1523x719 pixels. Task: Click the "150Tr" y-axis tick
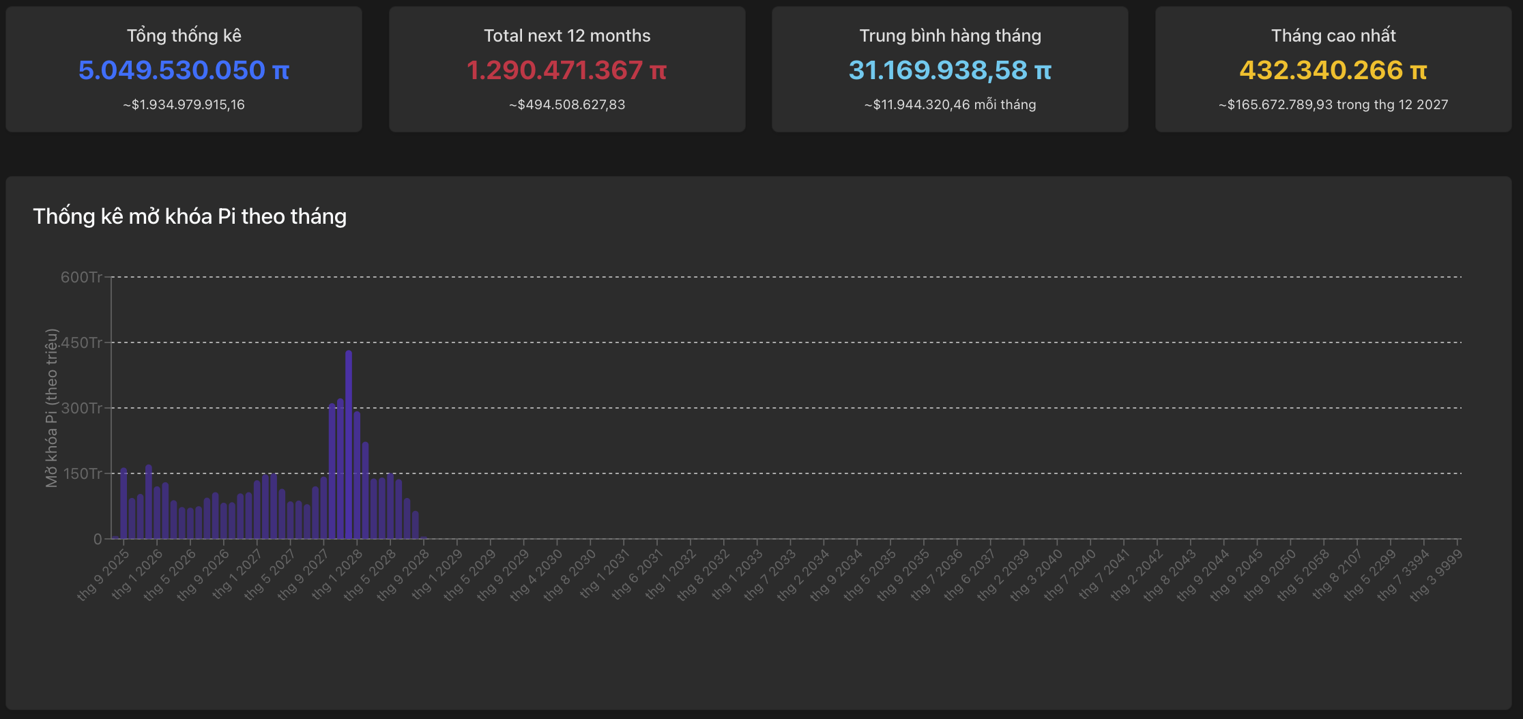81,473
